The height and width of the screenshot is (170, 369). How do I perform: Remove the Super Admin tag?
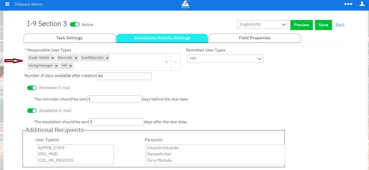(x=53, y=58)
